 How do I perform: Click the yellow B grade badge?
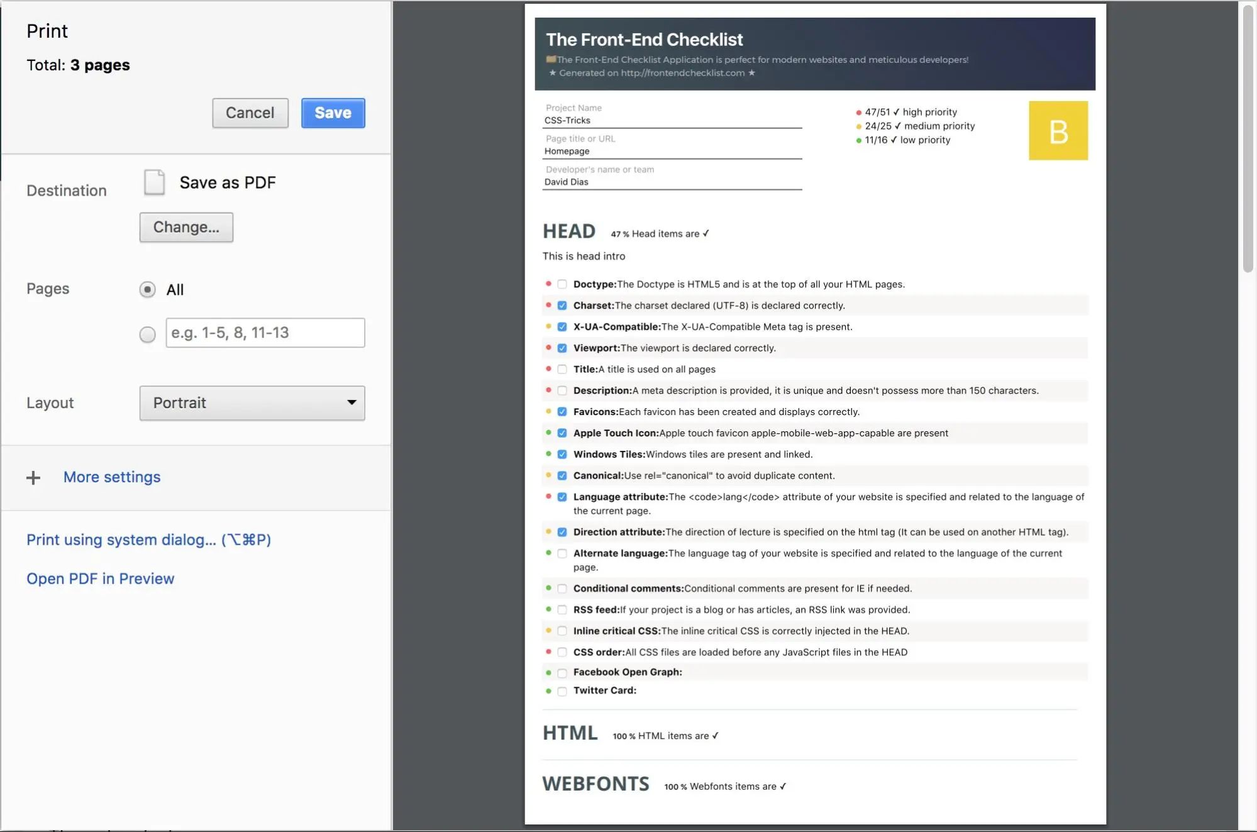coord(1058,131)
